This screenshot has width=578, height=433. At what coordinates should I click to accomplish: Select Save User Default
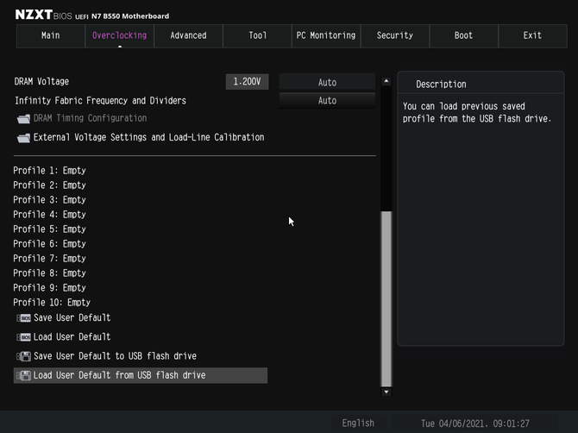(x=72, y=317)
